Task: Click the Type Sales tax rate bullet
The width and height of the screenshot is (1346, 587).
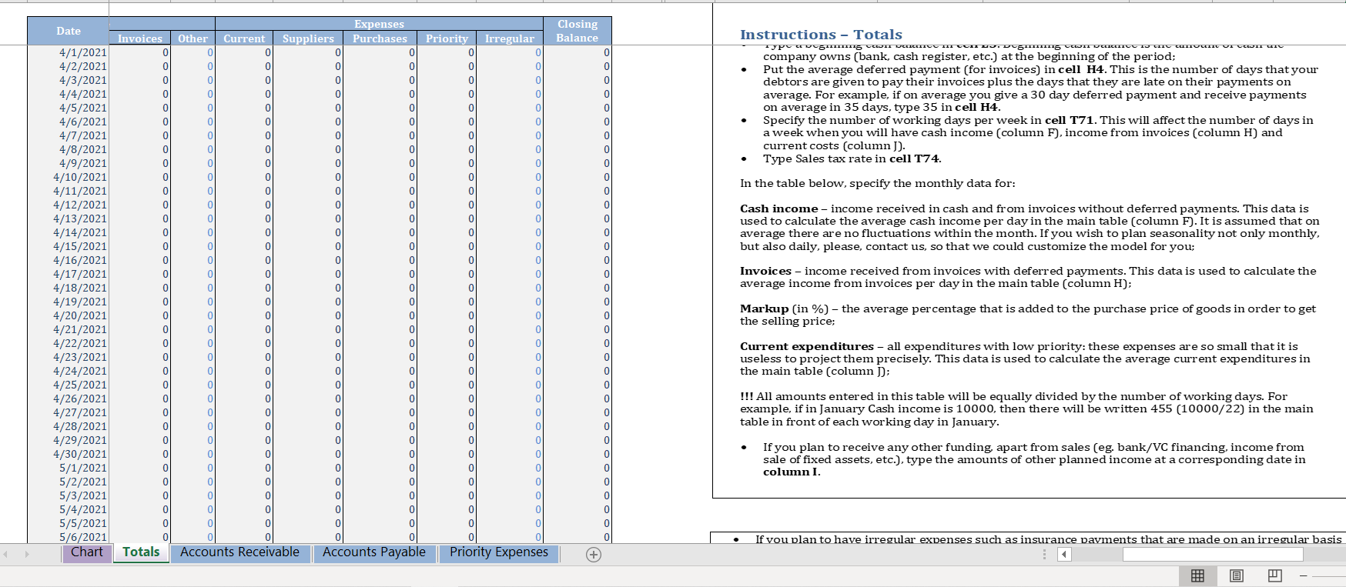Action: click(852, 158)
